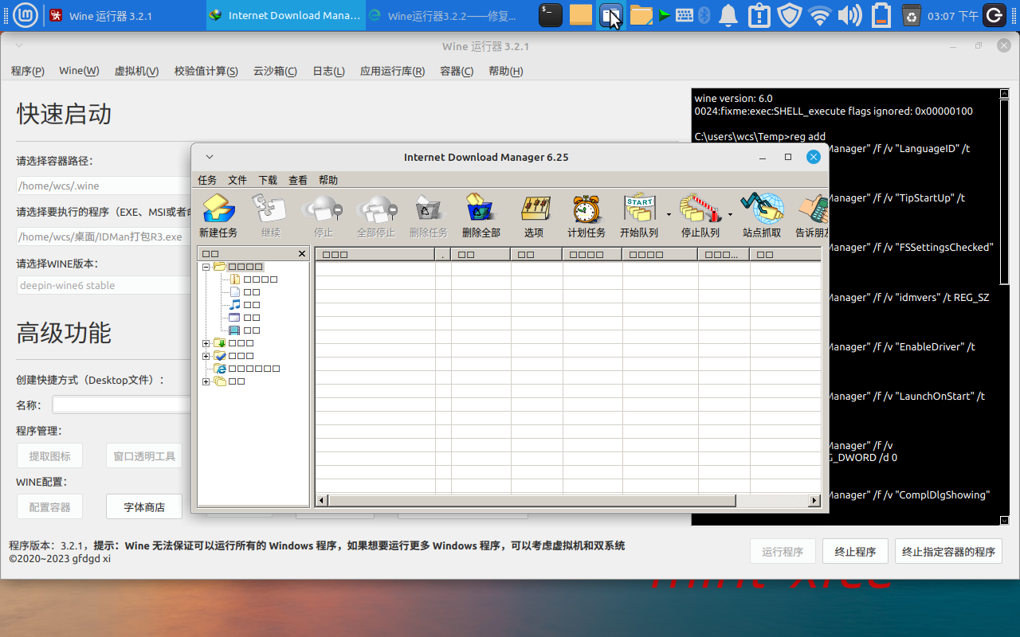Click the 终止程序 button

(855, 552)
